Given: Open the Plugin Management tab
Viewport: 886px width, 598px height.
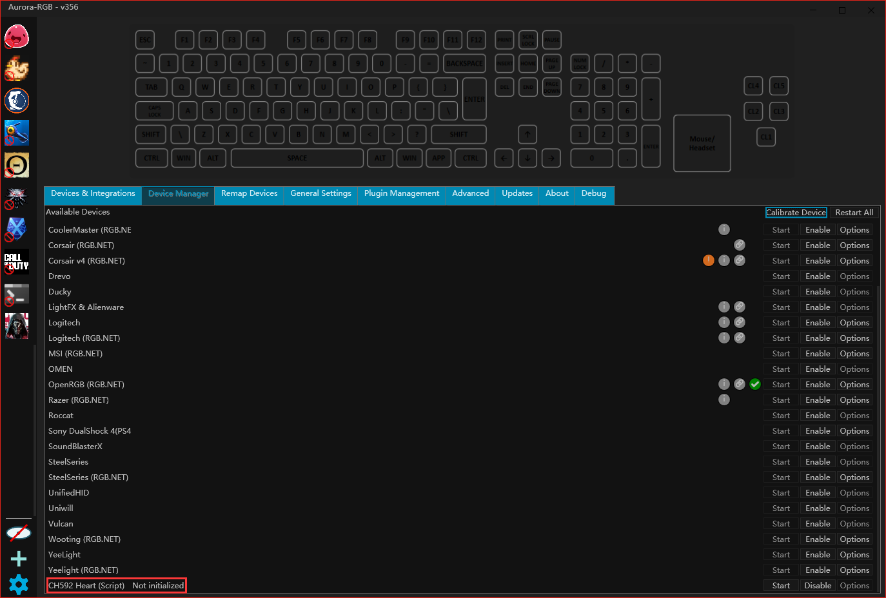Looking at the screenshot, I should pyautogui.click(x=401, y=193).
